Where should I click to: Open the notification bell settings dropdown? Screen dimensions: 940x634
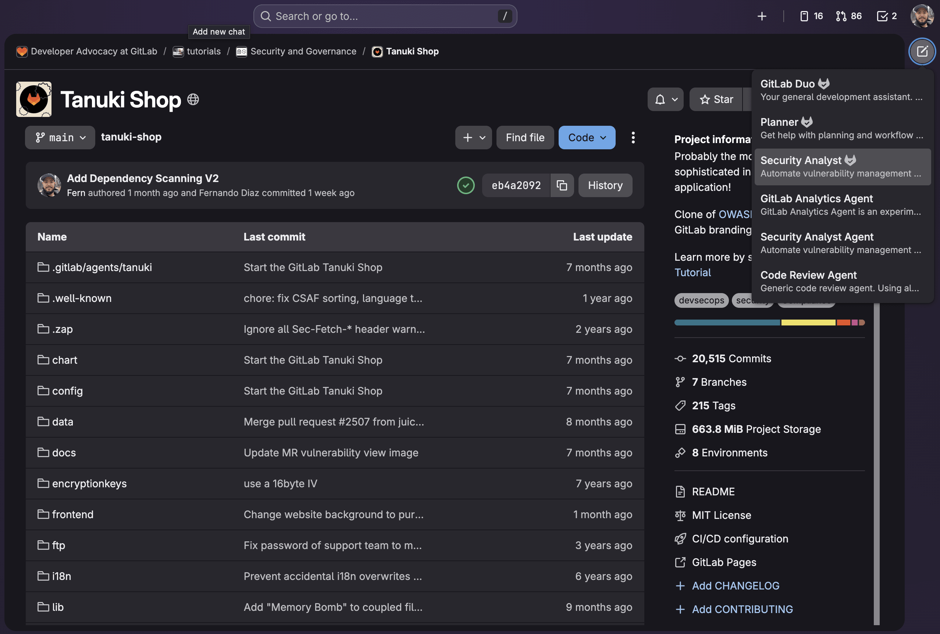coord(666,99)
